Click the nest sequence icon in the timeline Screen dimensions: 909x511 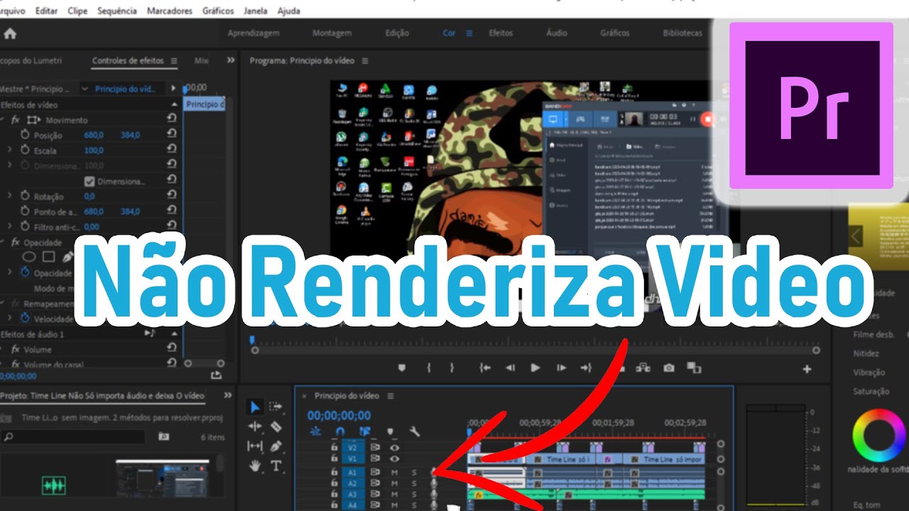[316, 431]
